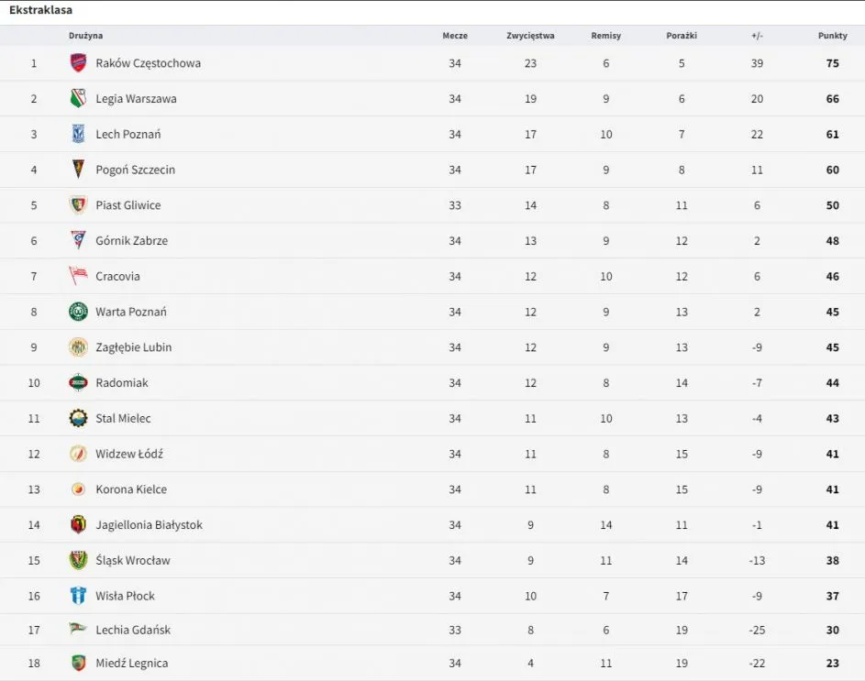Click the Wisła Płock club logo

point(78,596)
